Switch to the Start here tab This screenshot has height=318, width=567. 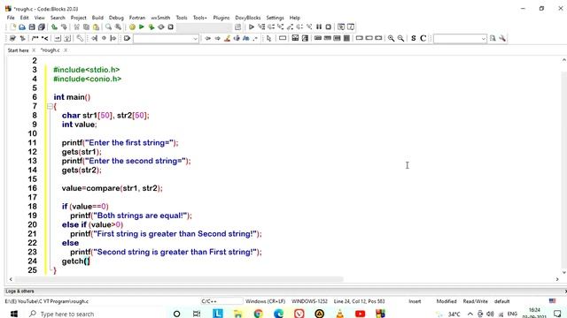click(18, 50)
